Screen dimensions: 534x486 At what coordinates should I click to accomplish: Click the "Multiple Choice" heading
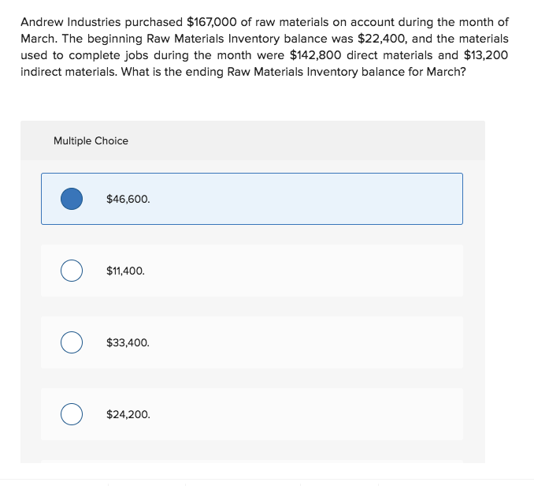pos(91,140)
